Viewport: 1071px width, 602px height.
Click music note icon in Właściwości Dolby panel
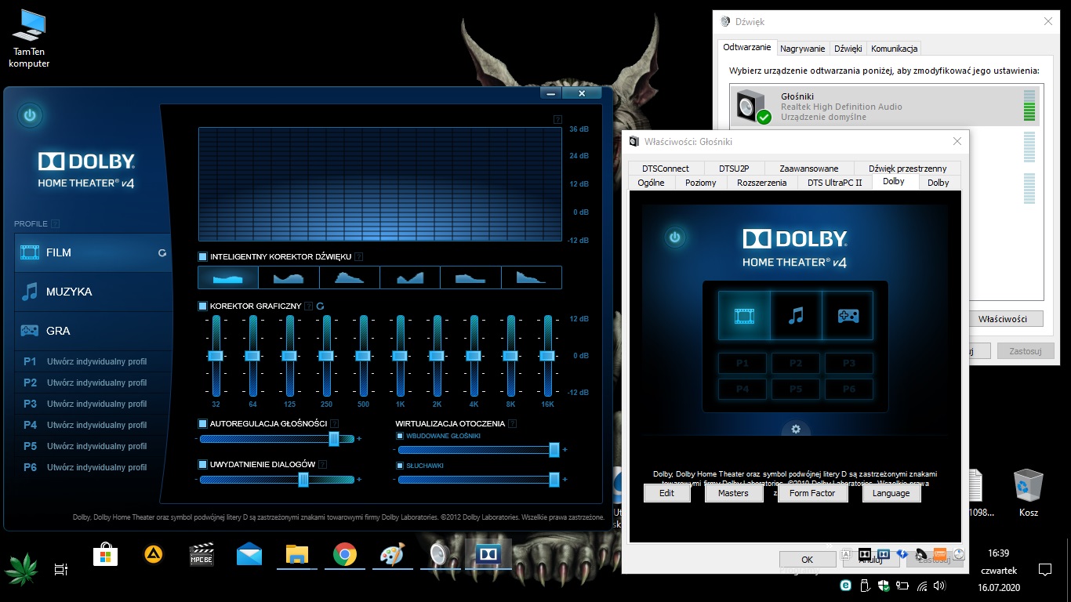tap(796, 315)
